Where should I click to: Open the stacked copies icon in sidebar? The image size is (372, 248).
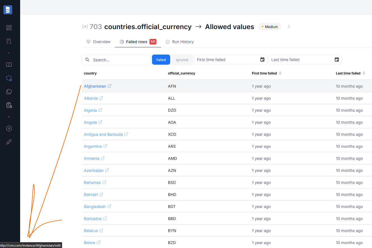click(x=9, y=92)
